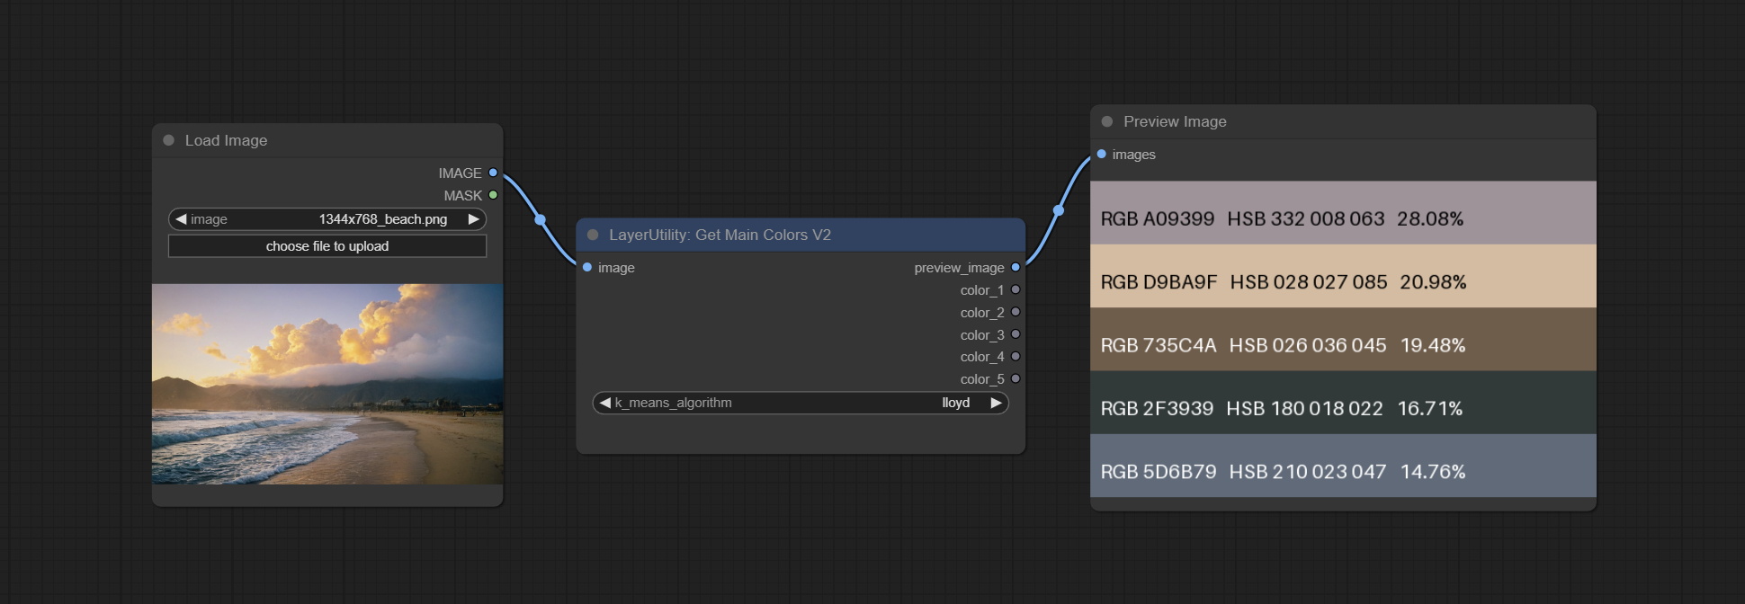Click the preview_image output port

[1016, 267]
